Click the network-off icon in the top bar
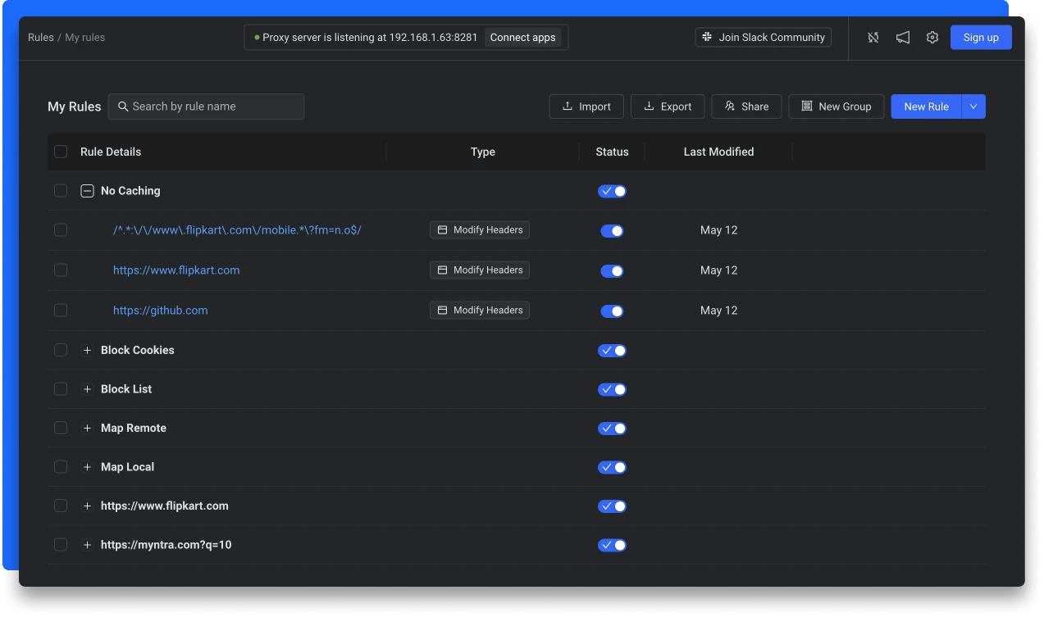Screen dimensions: 1044x617 click(873, 38)
